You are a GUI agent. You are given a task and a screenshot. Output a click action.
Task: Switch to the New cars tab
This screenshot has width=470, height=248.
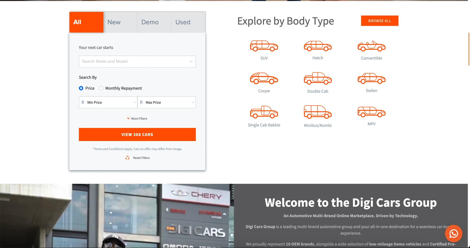click(120, 22)
